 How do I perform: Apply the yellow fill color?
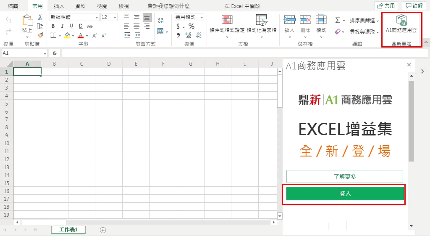pyautogui.click(x=67, y=35)
